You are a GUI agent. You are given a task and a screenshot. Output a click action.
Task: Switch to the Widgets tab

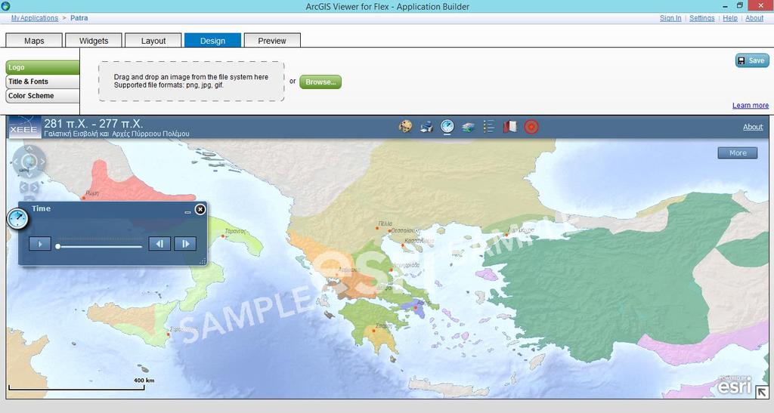tap(94, 41)
